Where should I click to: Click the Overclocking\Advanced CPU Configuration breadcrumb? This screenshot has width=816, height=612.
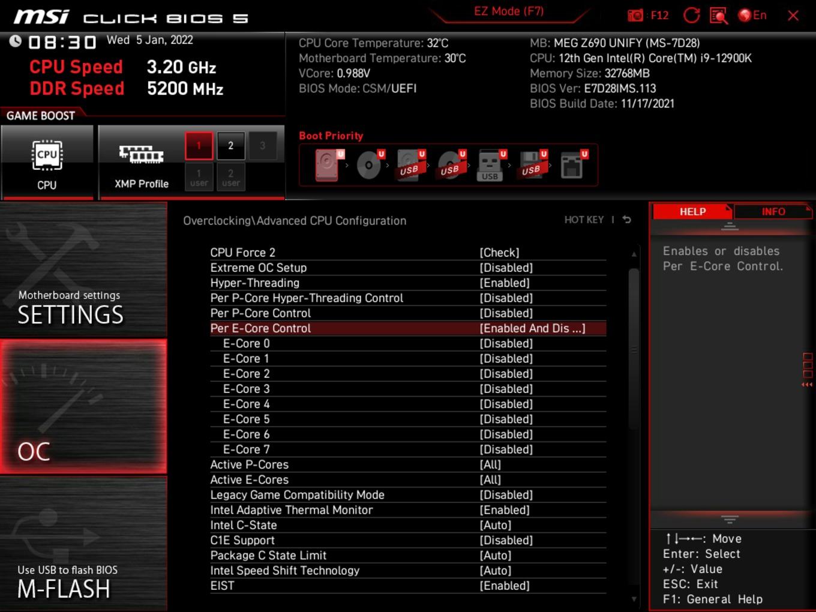[x=295, y=221]
